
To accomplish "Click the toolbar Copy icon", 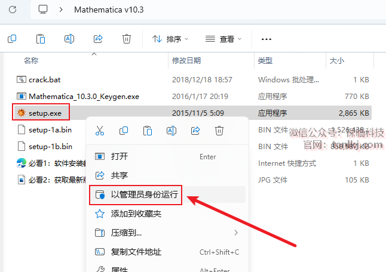I will click(12, 39).
